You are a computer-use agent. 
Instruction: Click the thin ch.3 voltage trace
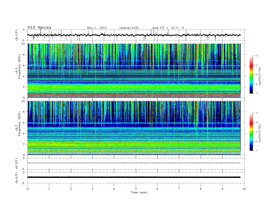[134, 163]
